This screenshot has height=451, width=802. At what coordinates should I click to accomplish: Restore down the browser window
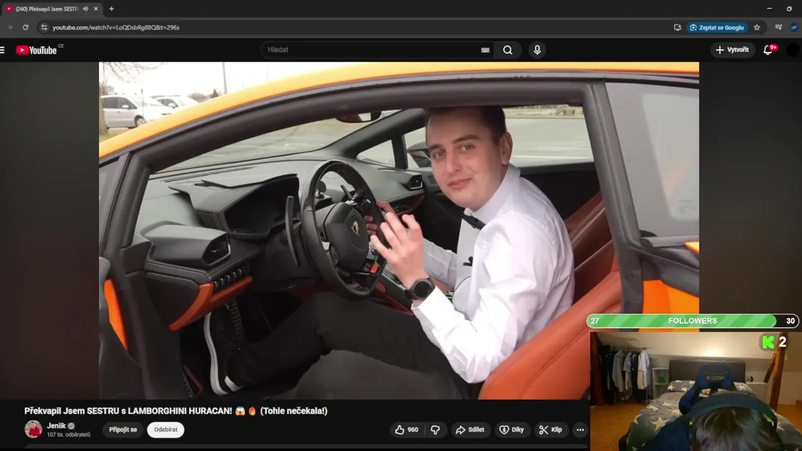pyautogui.click(x=789, y=9)
